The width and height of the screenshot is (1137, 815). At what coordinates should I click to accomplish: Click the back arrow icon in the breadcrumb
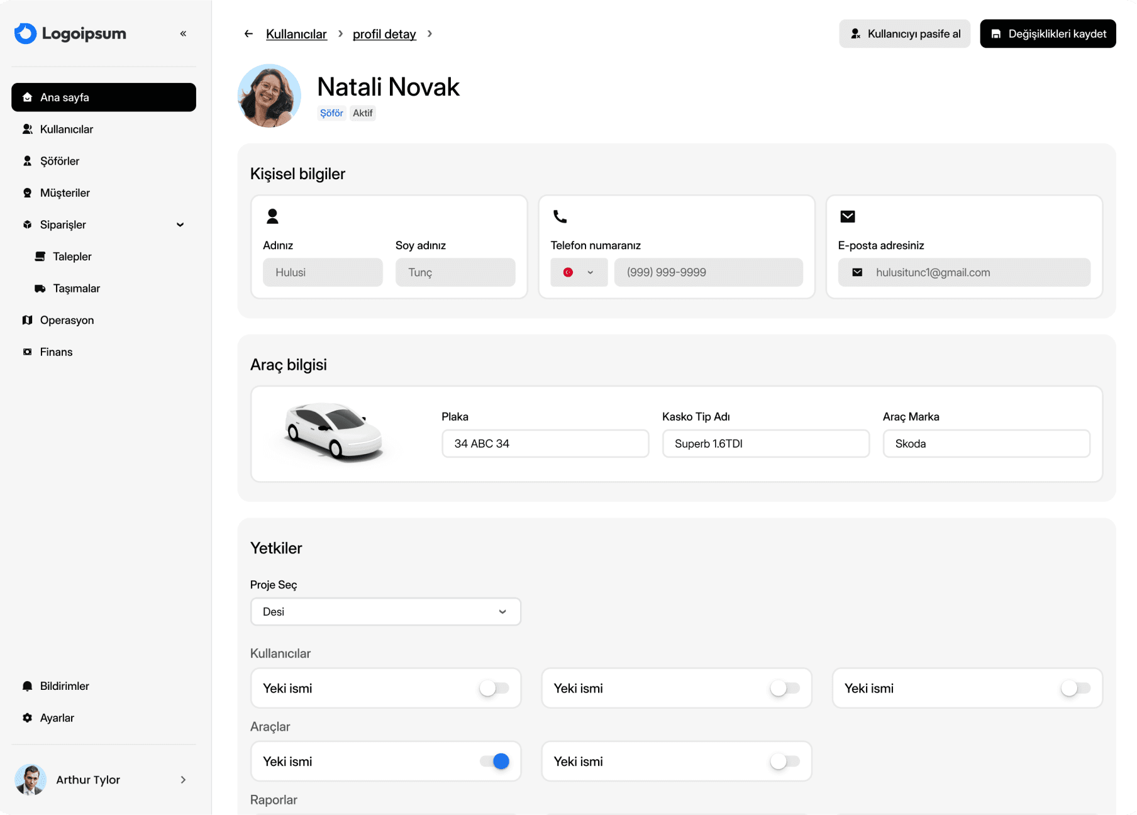248,33
